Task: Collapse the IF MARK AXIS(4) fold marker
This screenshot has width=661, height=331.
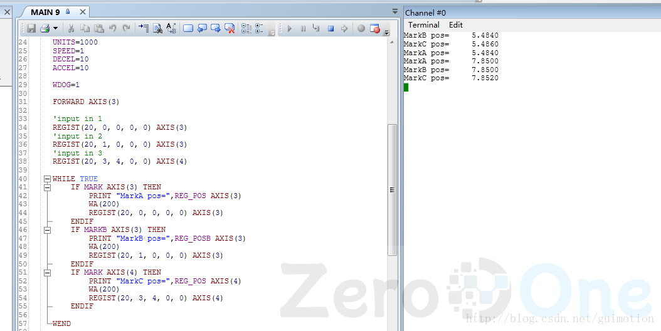Action: 47,273
